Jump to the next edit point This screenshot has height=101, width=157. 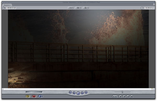(x=86, y=92)
